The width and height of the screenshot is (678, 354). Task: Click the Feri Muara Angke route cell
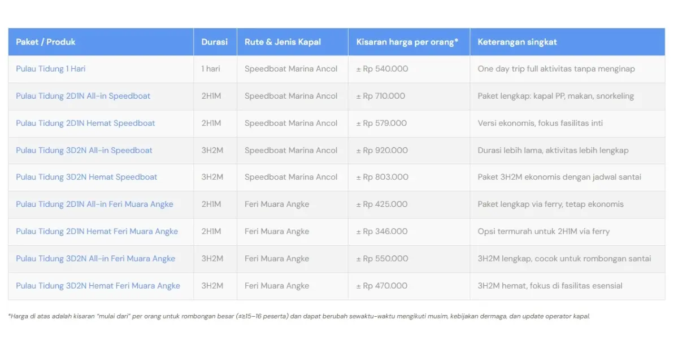click(x=276, y=204)
